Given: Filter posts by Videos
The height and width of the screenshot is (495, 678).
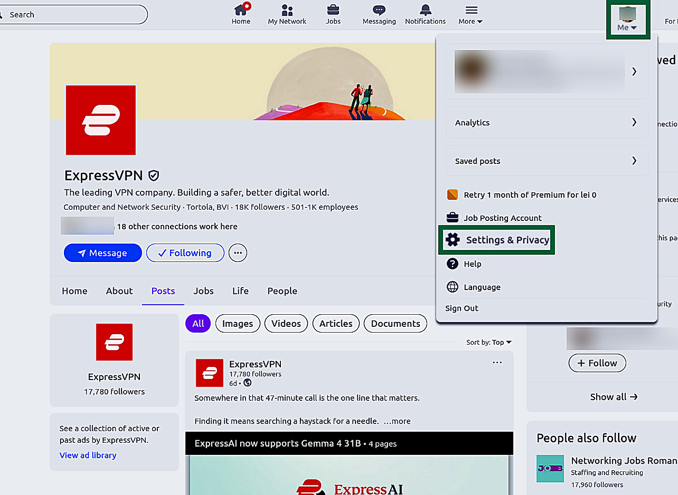Looking at the screenshot, I should tap(286, 323).
